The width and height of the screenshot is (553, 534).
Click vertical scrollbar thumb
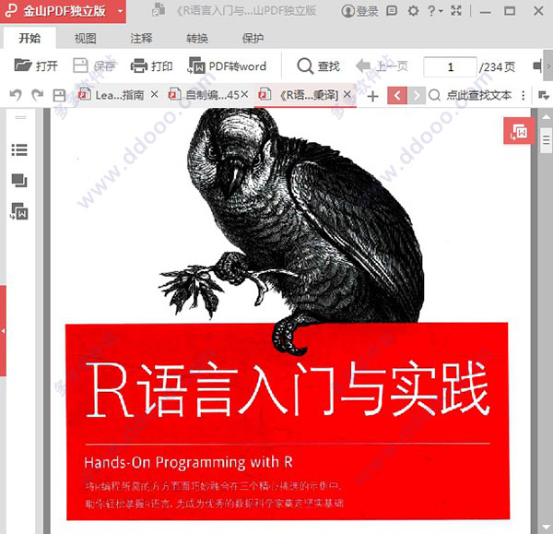coord(546,140)
